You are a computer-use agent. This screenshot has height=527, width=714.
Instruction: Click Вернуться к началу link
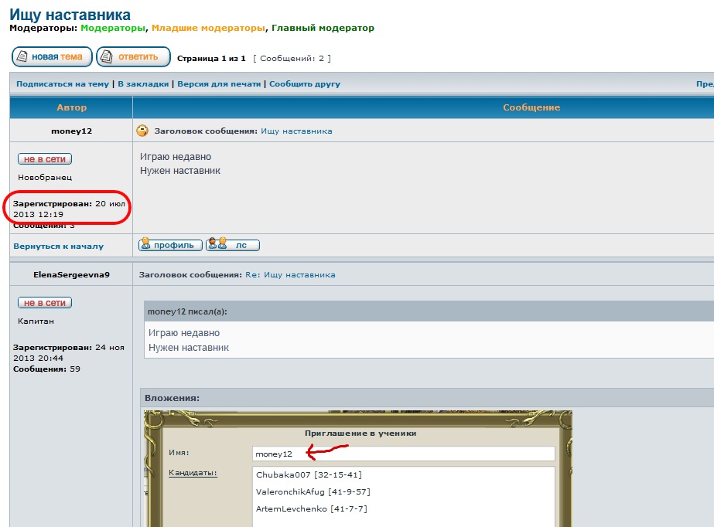pos(58,246)
